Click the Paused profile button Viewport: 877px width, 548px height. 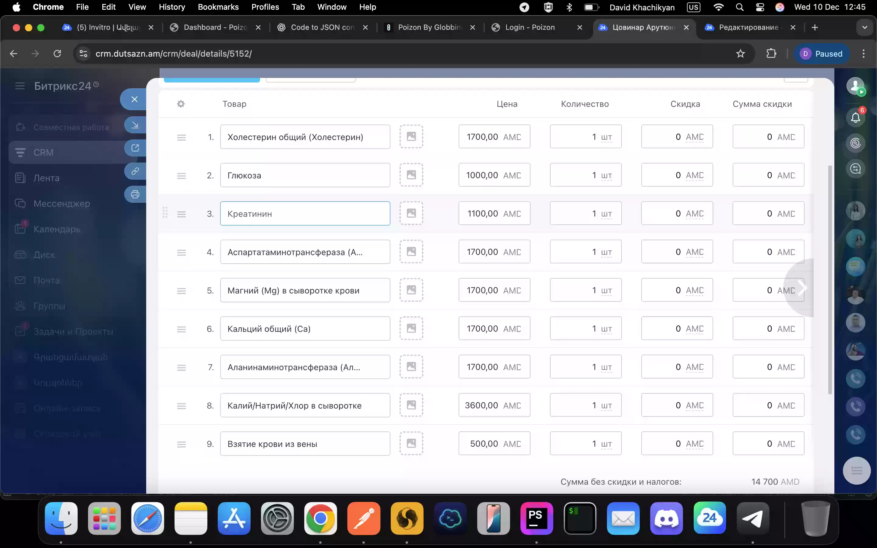pos(822,54)
